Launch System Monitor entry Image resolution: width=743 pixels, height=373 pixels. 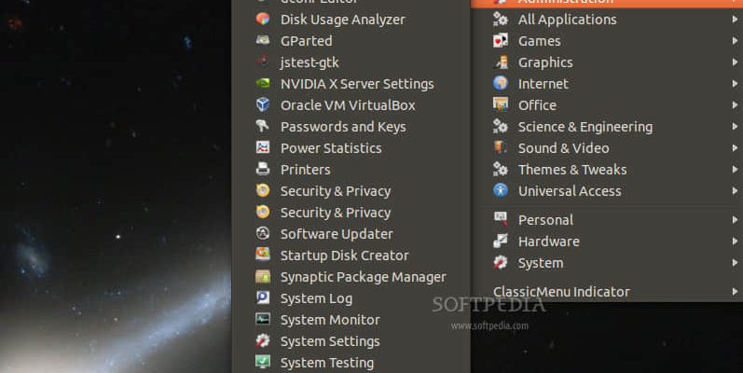tap(351, 320)
